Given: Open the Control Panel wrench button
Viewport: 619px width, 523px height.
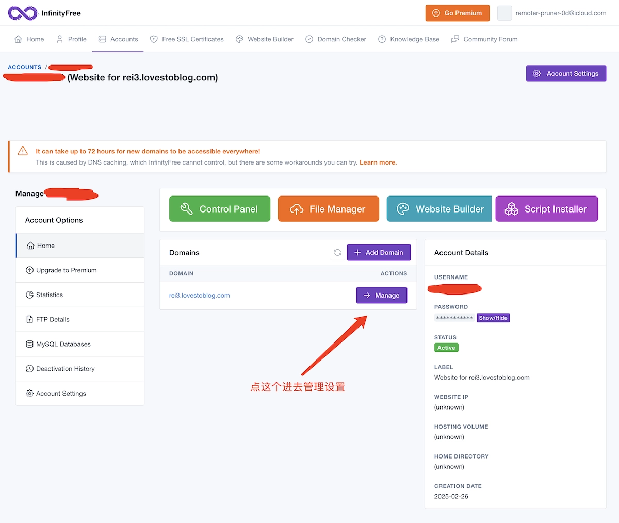Looking at the screenshot, I should pos(219,209).
